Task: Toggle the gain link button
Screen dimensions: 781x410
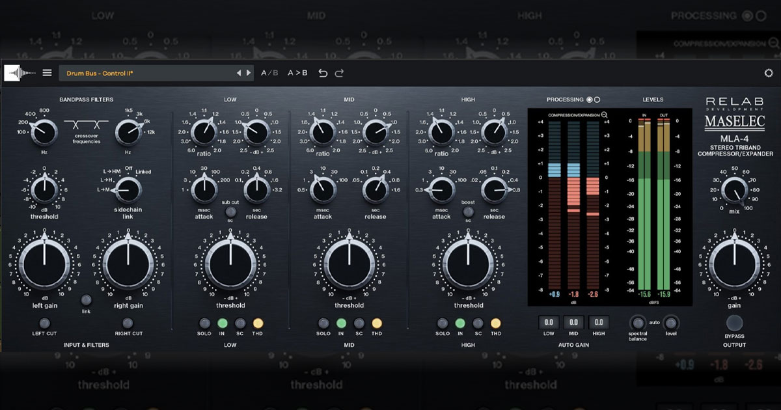Action: tap(86, 300)
